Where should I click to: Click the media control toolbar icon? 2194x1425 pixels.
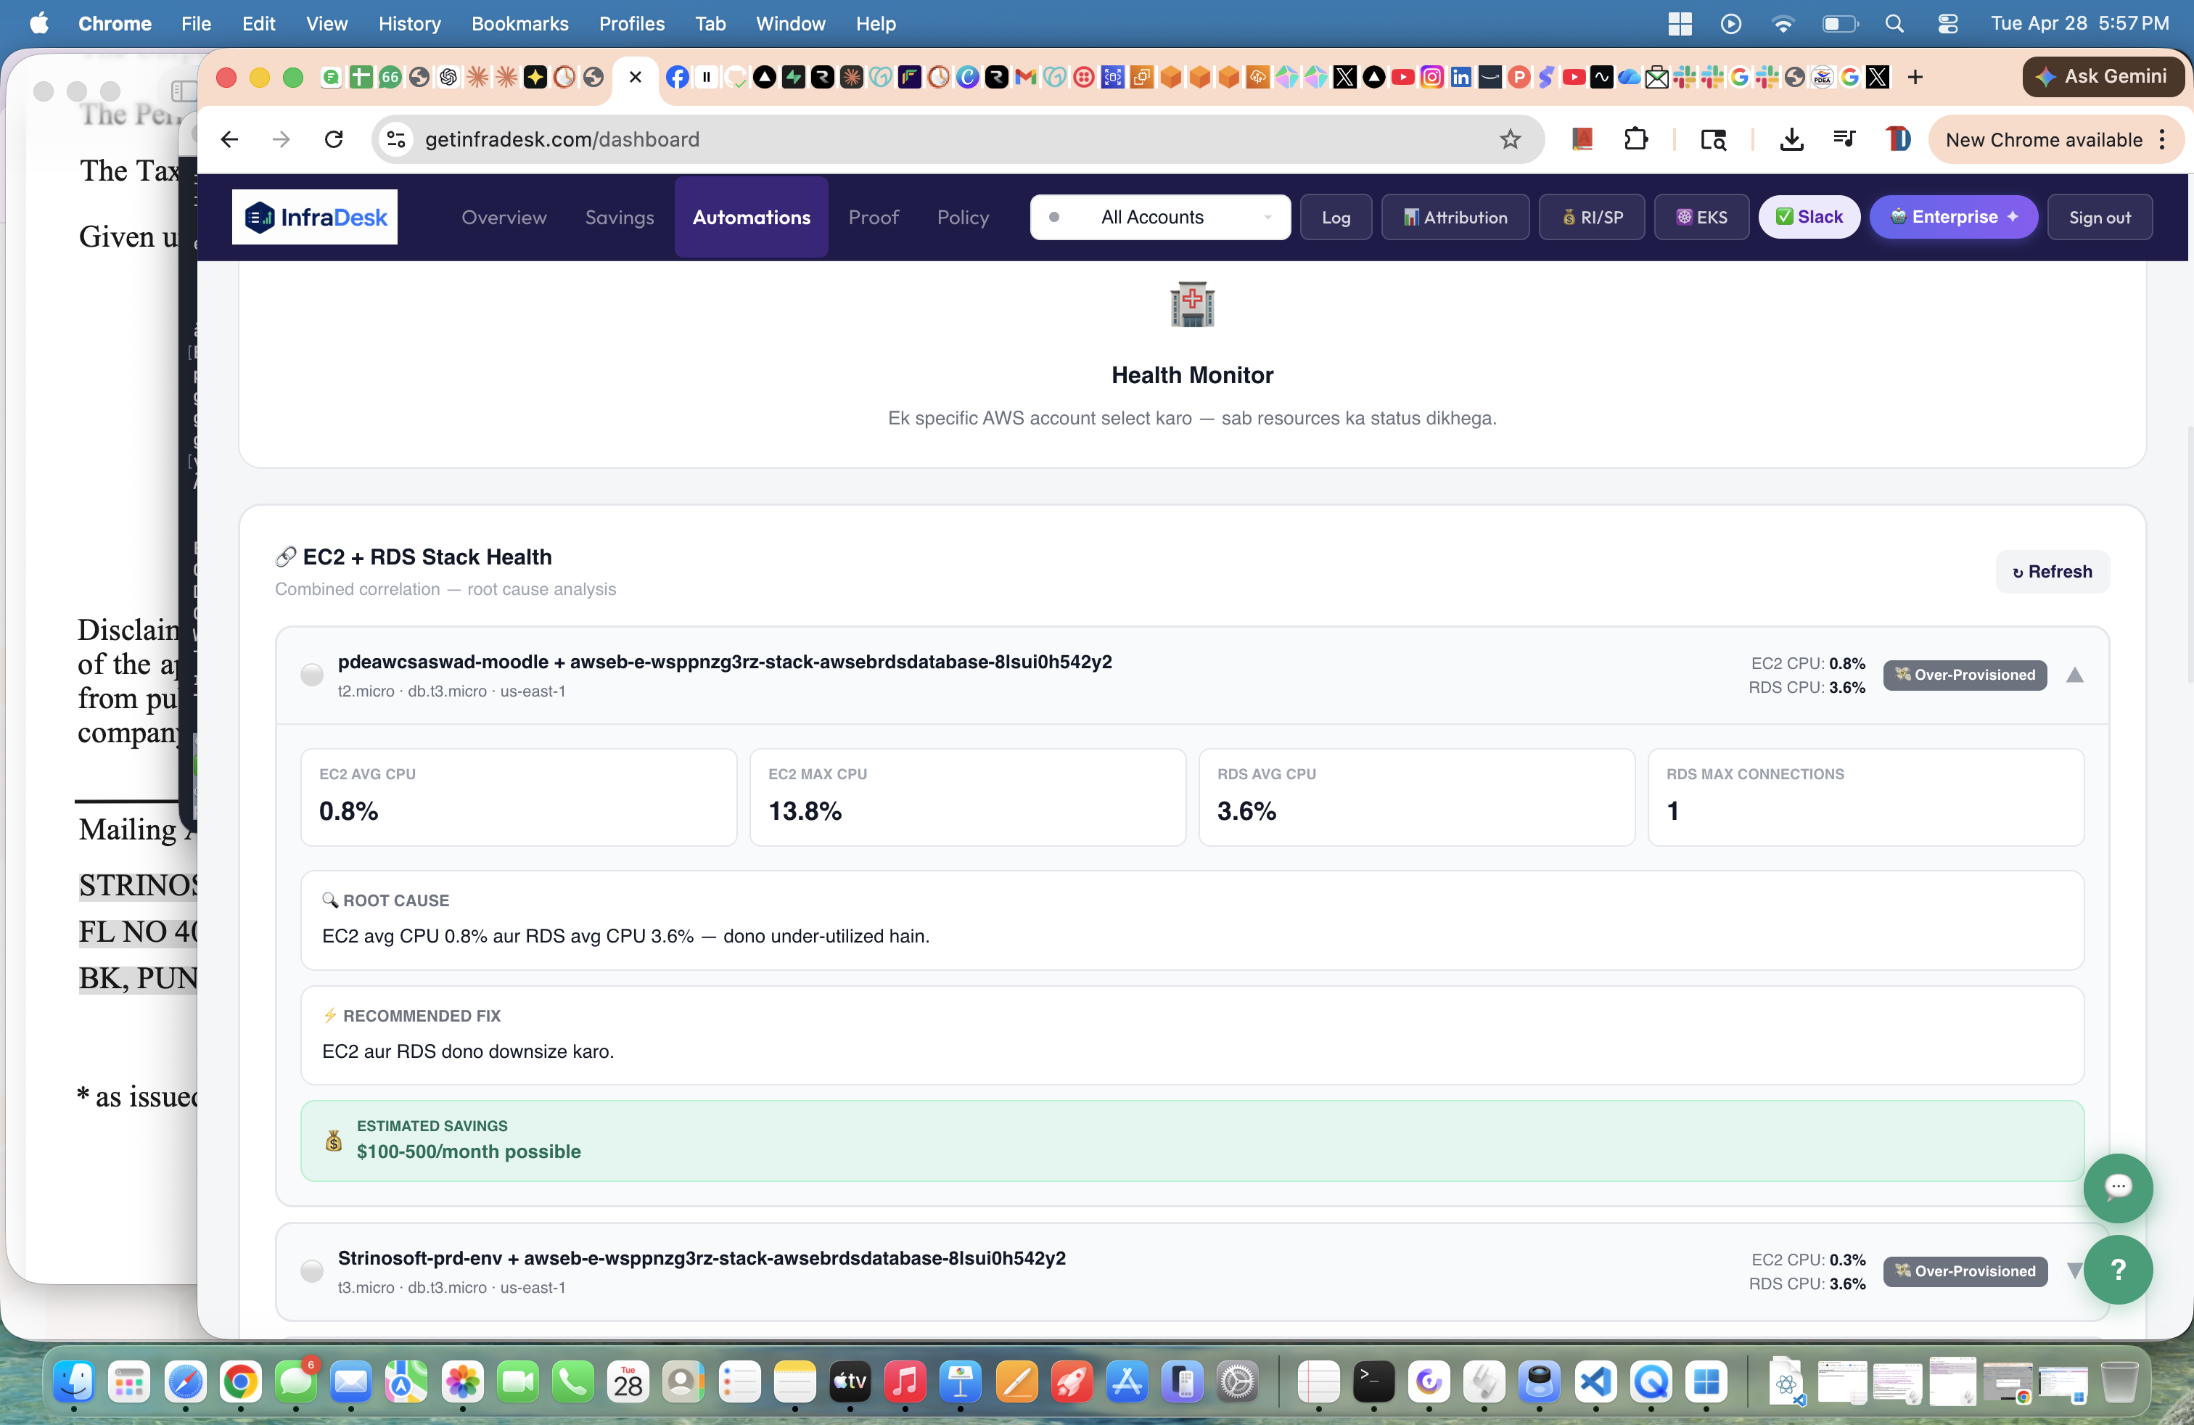tap(1844, 139)
